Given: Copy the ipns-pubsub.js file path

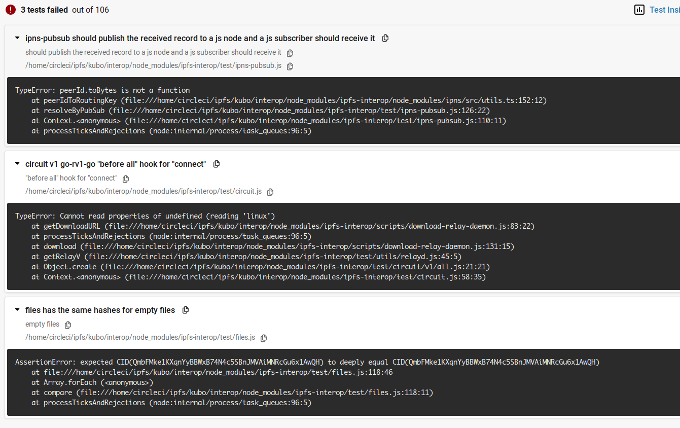Looking at the screenshot, I should tap(290, 66).
